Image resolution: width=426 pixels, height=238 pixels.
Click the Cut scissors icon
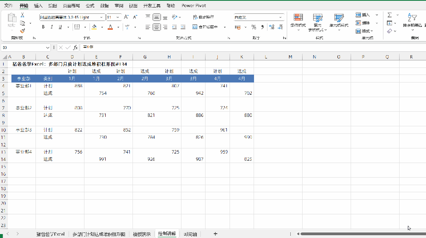click(22, 15)
